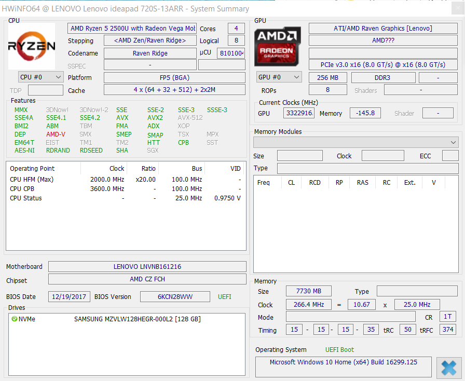Click the Codename value Raven Ridge
The width and height of the screenshot is (465, 381).
click(150, 53)
